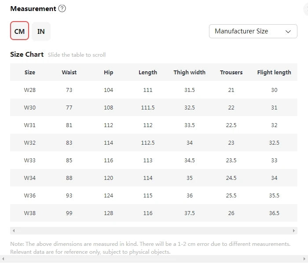Switch units to CM
308x263 pixels.
tap(20, 31)
